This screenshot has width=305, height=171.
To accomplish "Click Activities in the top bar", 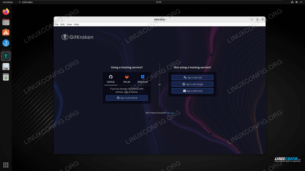I will tap(8, 2).
